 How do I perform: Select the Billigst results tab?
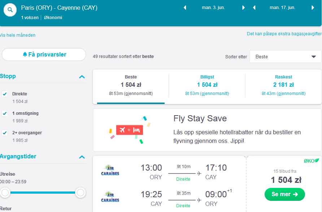(207, 85)
